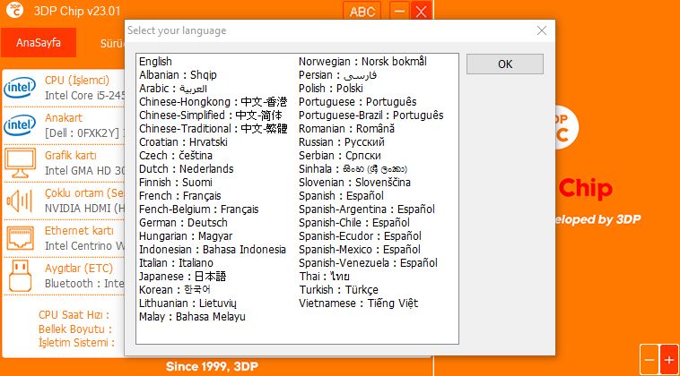Pick Polish : Polski
Screen dimensions: 680x376
[x=330, y=89]
